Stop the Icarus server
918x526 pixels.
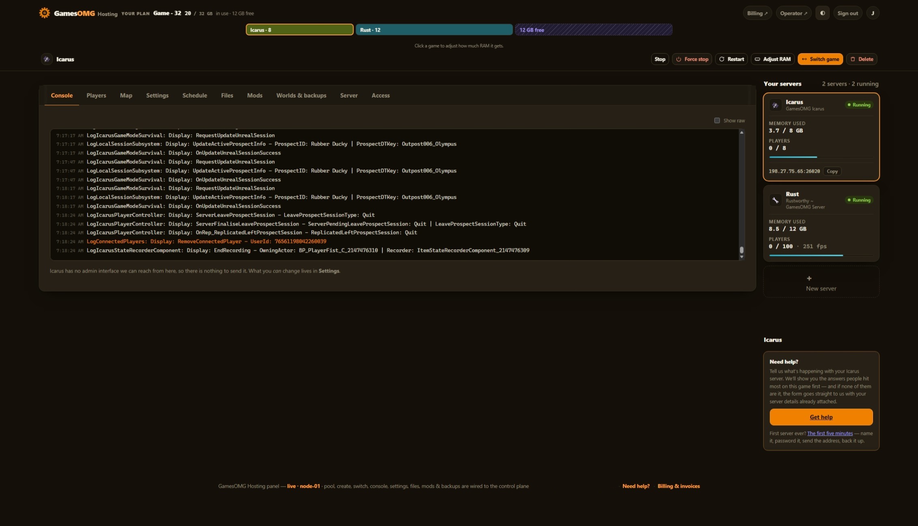point(660,59)
